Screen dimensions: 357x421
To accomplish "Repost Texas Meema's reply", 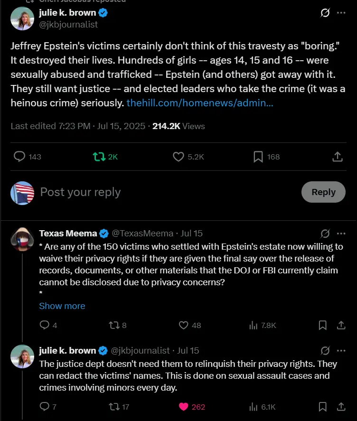I will 114,325.
